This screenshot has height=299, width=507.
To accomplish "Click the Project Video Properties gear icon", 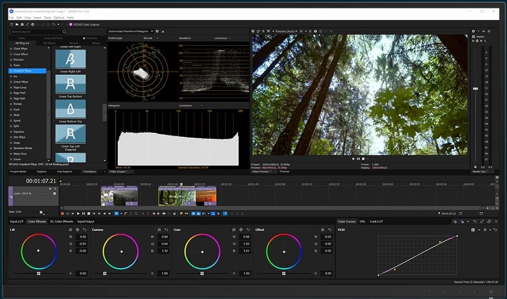I will (252, 31).
